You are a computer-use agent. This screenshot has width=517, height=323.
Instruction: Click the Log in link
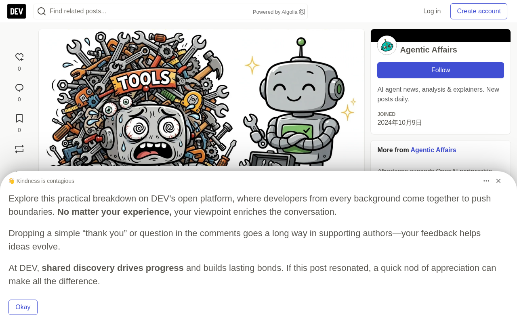coord(432,11)
